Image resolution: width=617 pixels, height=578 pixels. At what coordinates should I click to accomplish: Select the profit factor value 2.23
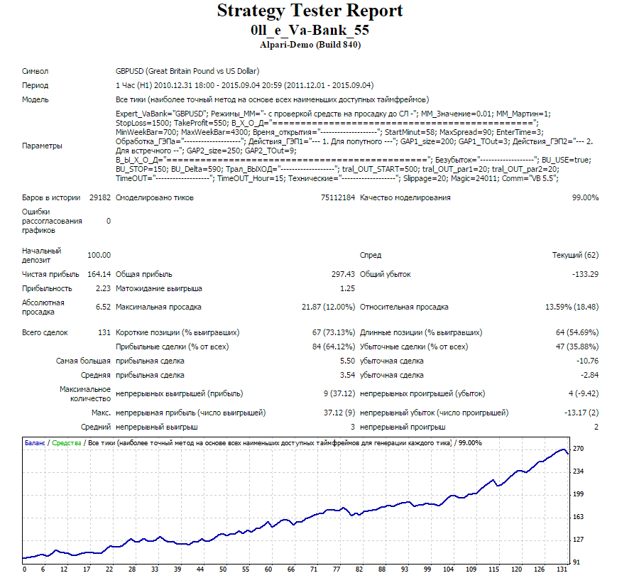pyautogui.click(x=103, y=288)
